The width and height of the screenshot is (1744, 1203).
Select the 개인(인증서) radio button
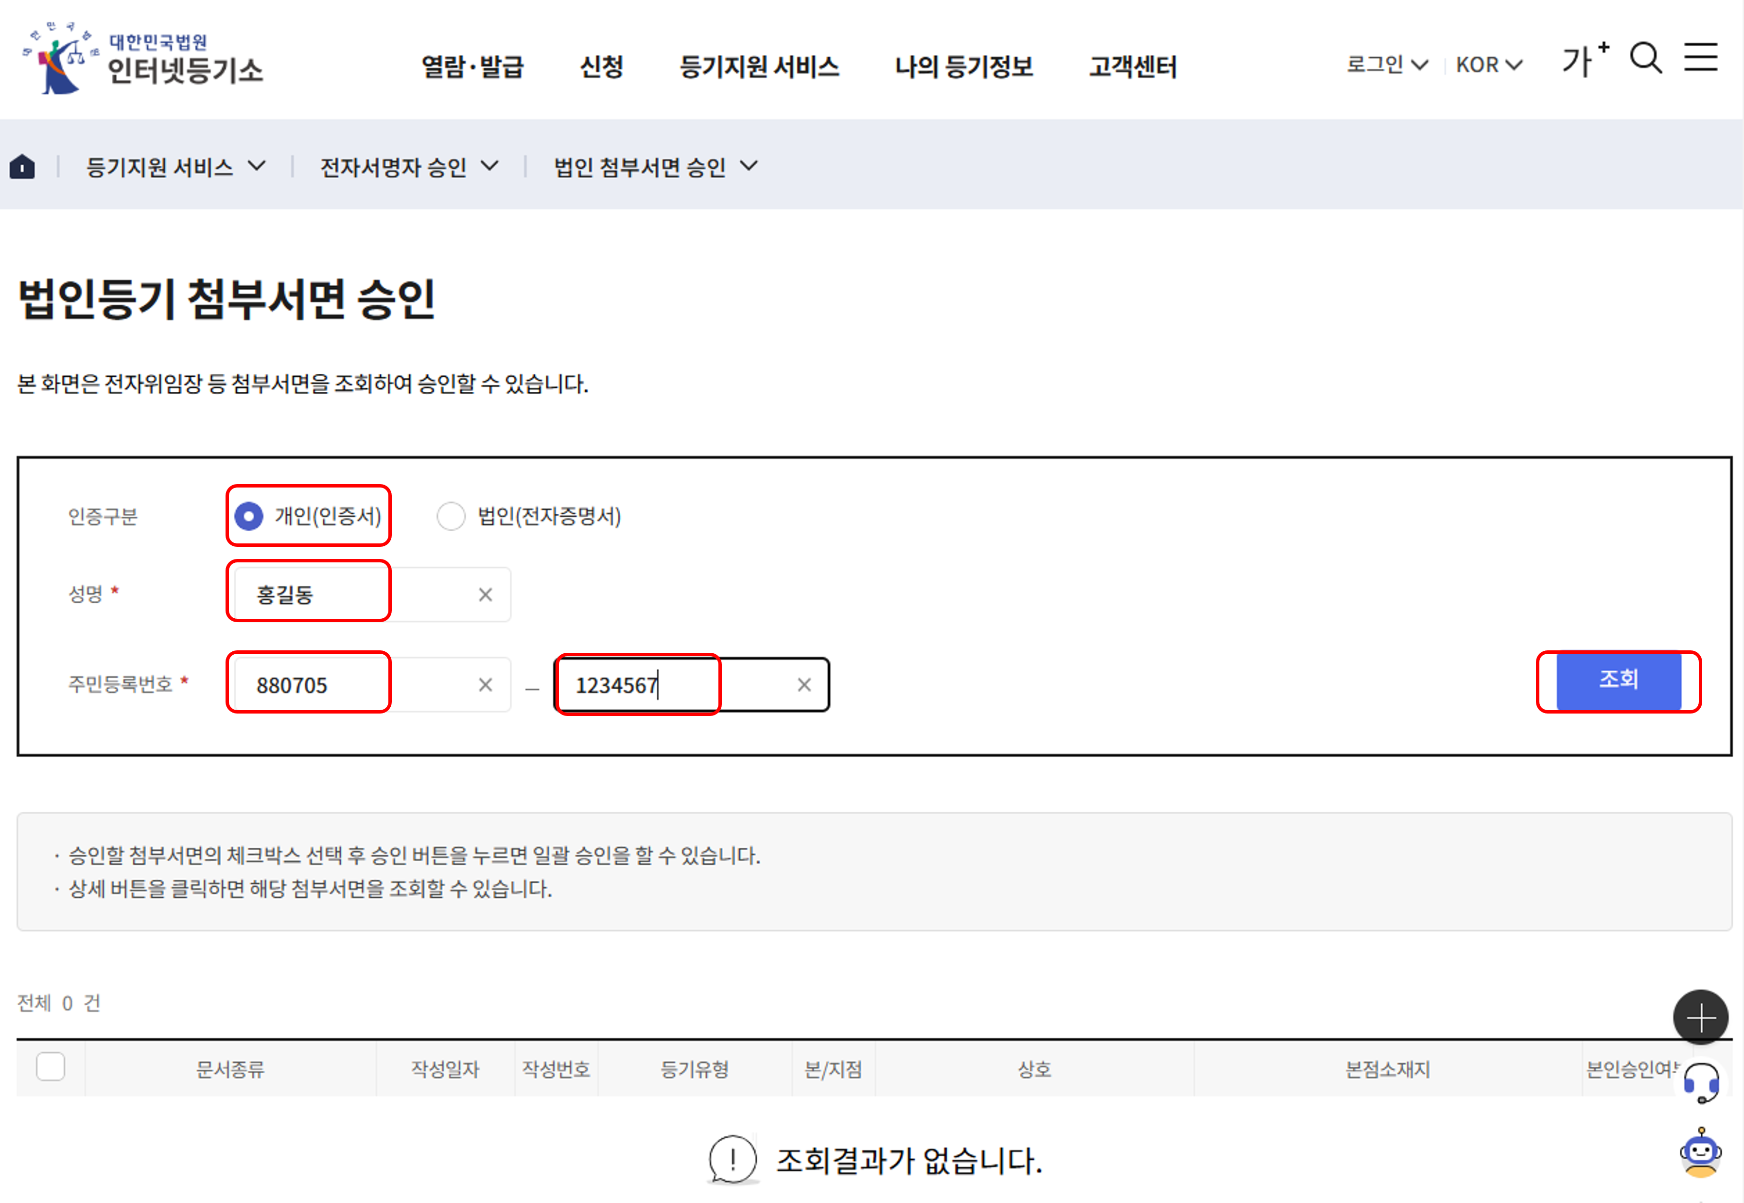pyautogui.click(x=249, y=516)
